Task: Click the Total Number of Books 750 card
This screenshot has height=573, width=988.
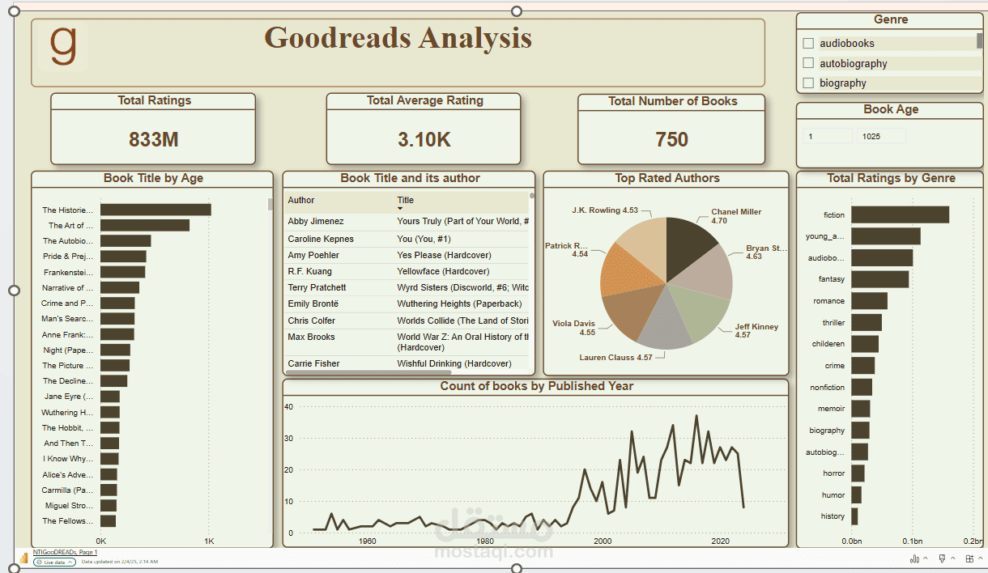Action: tap(671, 129)
